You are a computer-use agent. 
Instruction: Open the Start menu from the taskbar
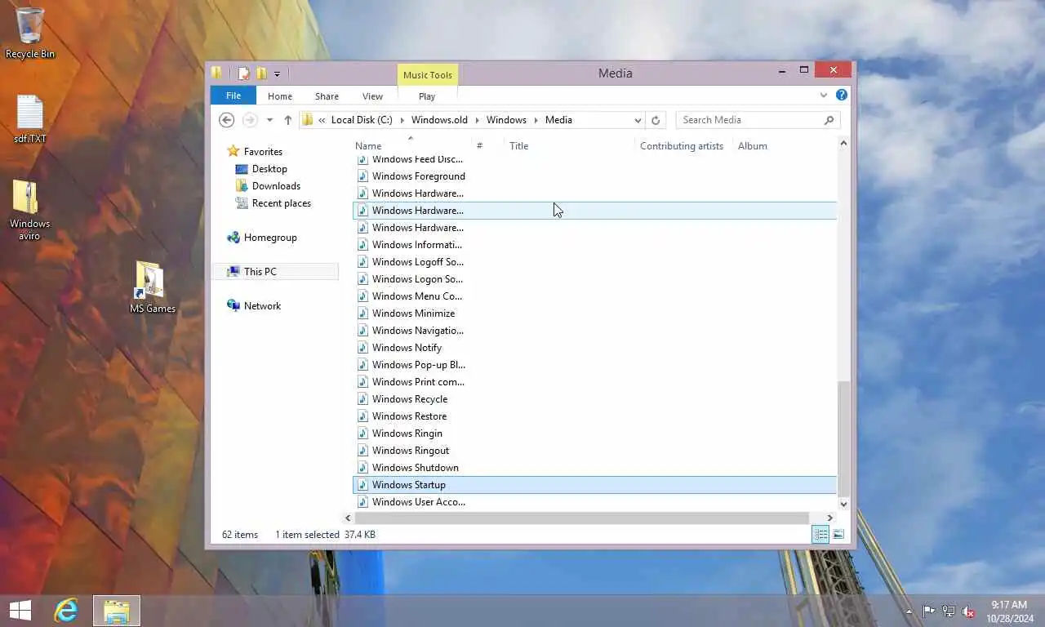click(x=20, y=610)
